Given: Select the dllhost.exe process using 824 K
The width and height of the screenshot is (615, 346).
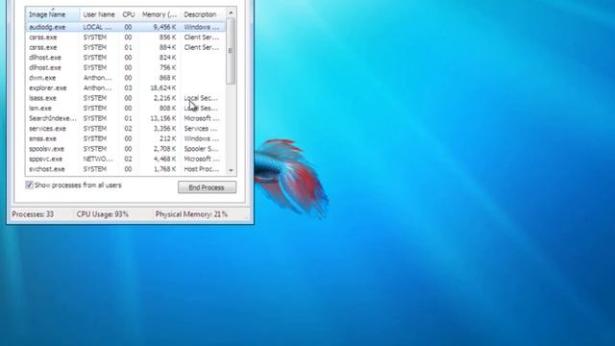Looking at the screenshot, I should tap(126, 58).
